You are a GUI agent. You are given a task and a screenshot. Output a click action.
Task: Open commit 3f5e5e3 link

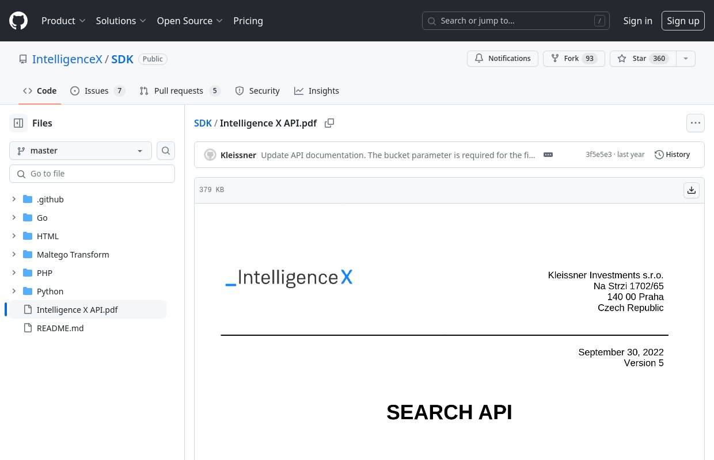coord(599,155)
